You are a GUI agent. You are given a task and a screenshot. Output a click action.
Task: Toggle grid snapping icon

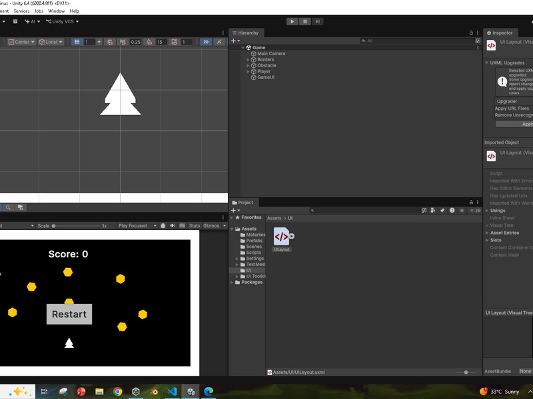110,42
